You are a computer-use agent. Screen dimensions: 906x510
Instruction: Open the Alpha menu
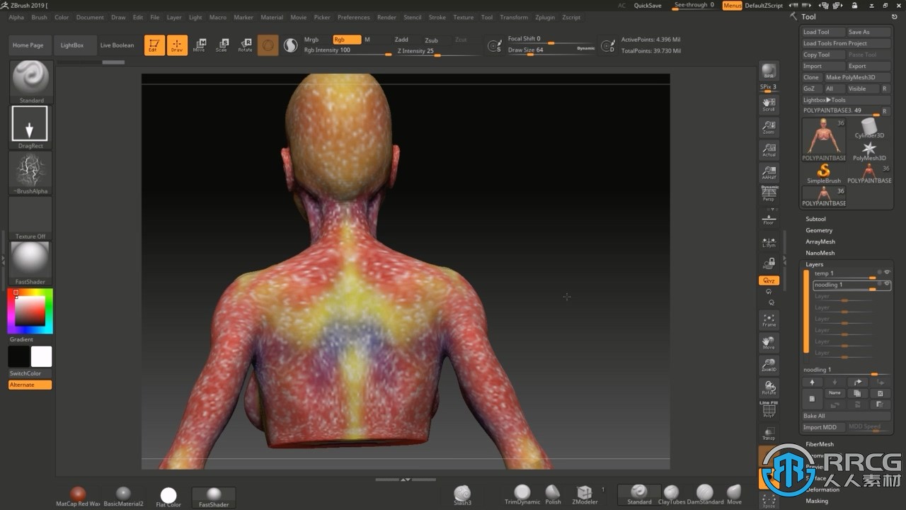coord(16,17)
